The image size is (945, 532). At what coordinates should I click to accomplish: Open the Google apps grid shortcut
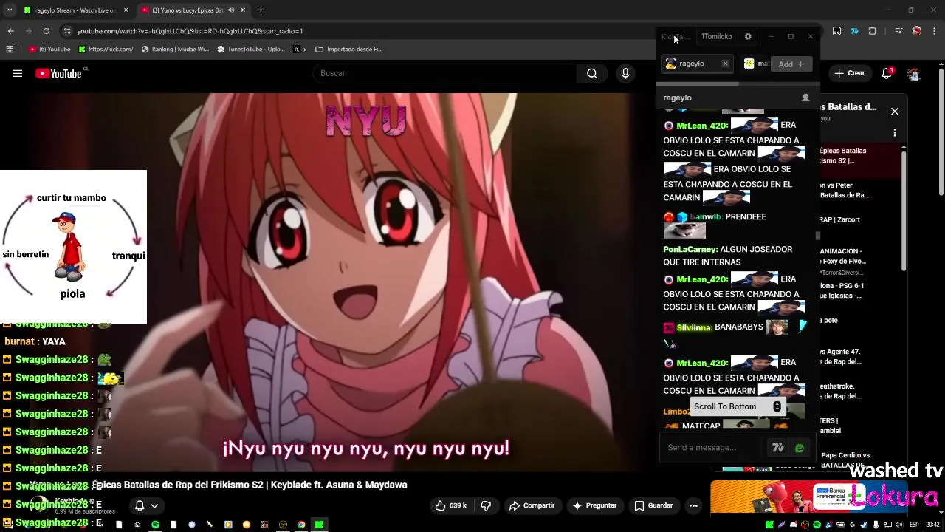coord(10,50)
